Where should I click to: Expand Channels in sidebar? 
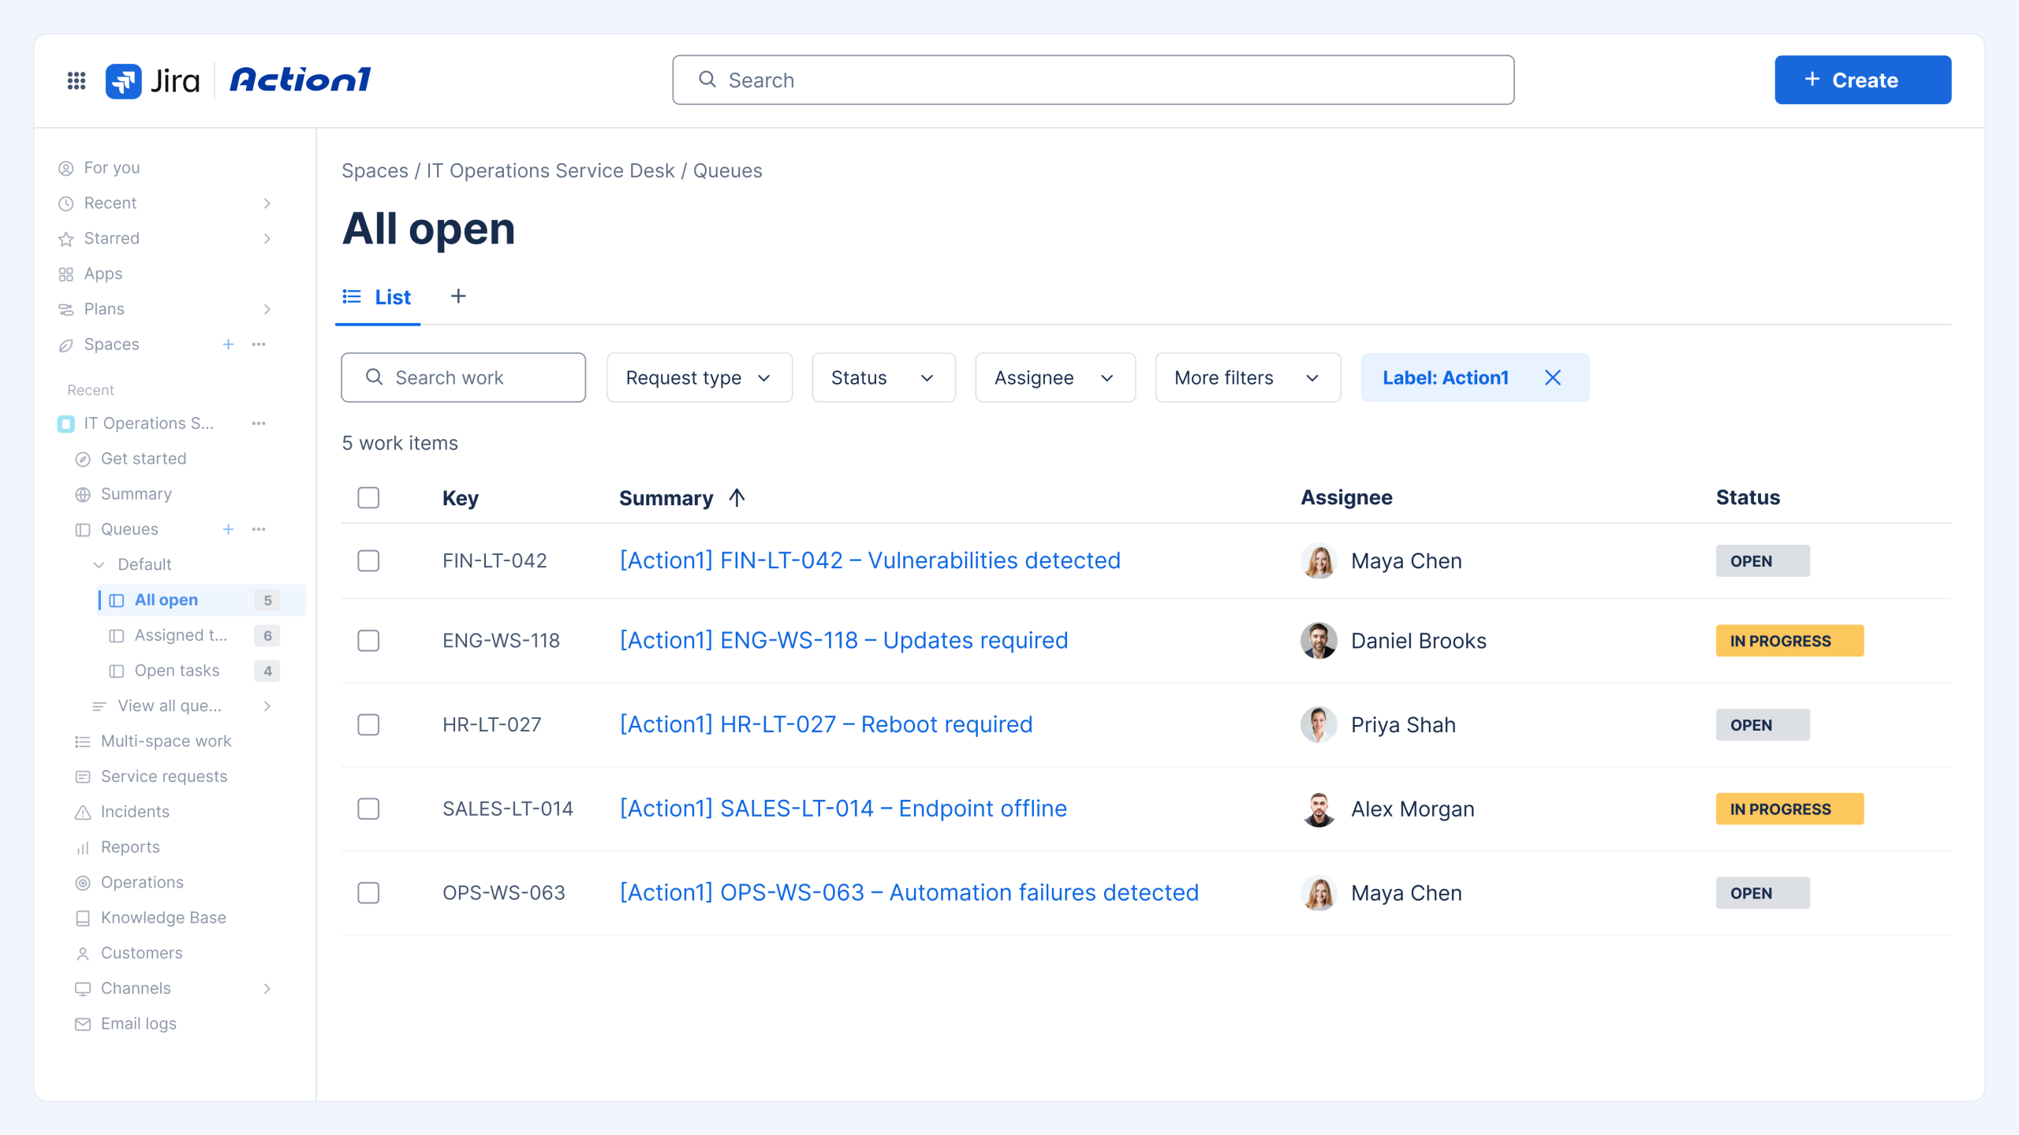pyautogui.click(x=267, y=988)
